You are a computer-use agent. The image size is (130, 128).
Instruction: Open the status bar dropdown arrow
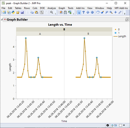tap(124, 125)
